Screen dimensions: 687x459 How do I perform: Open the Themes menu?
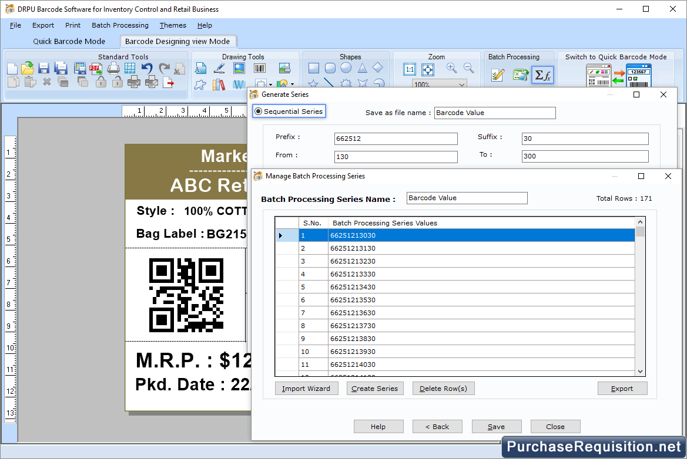click(172, 25)
